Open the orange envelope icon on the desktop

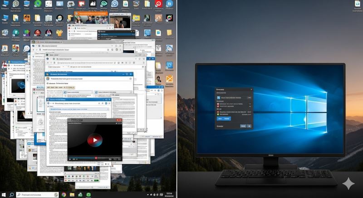(170, 80)
